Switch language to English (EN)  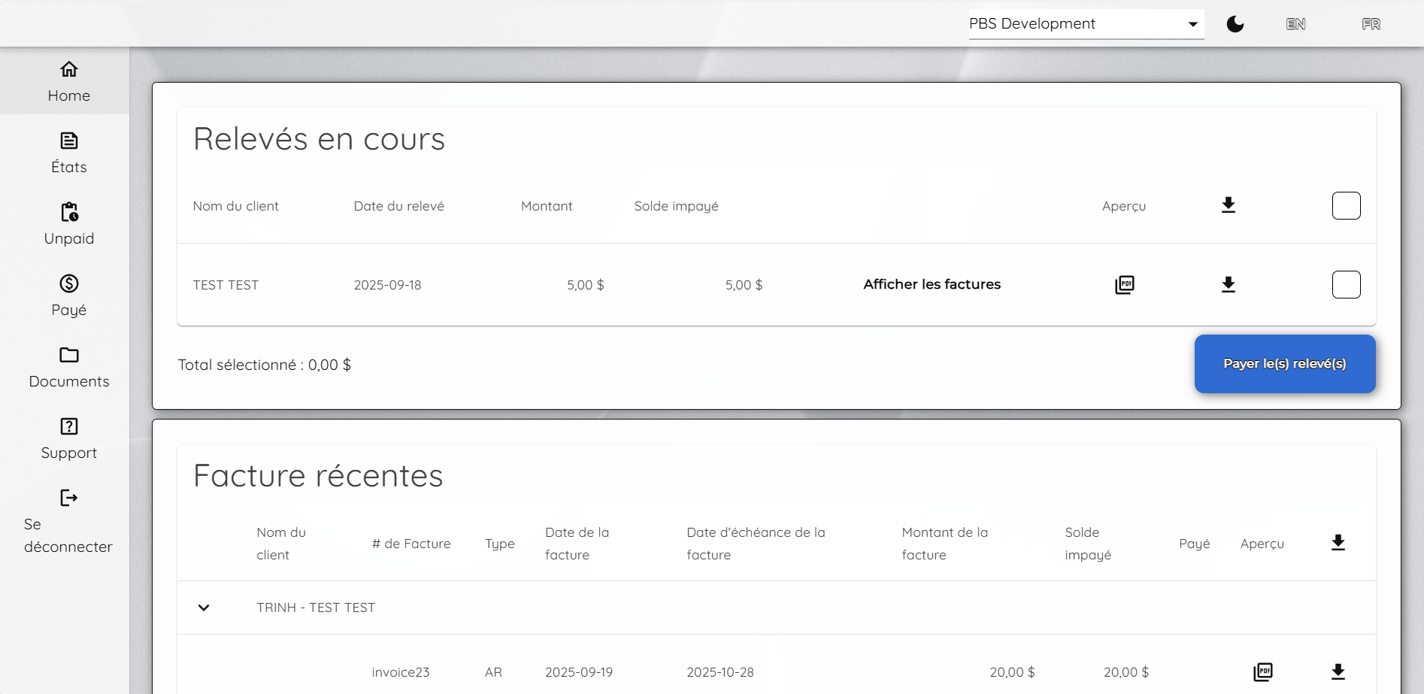(x=1295, y=24)
